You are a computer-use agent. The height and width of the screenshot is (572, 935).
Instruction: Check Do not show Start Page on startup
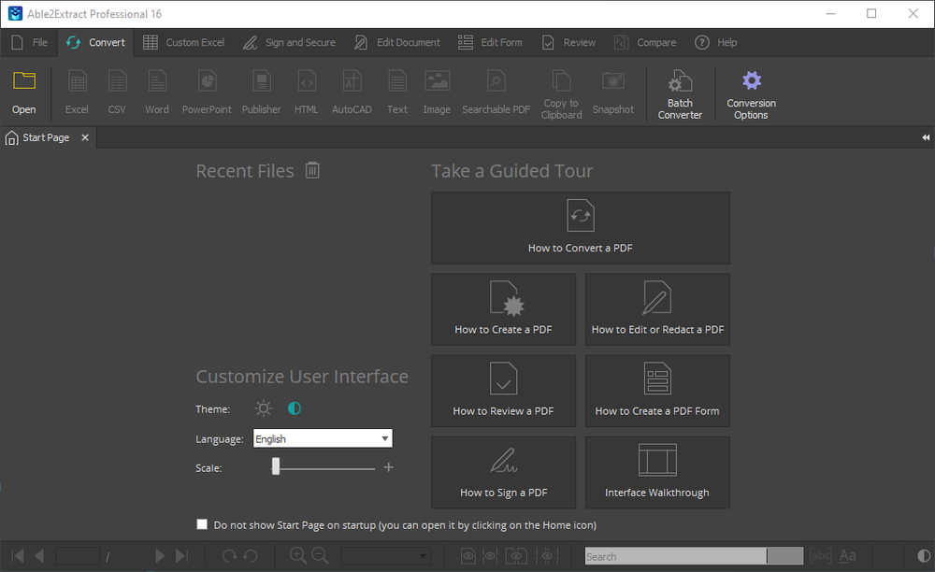coord(202,524)
